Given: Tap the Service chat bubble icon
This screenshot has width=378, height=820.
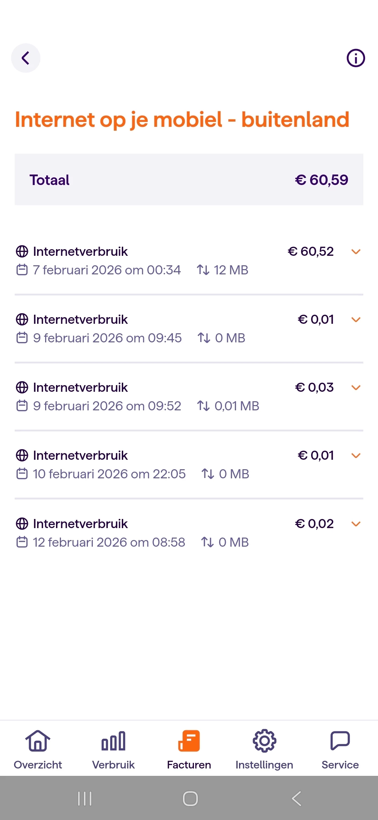Looking at the screenshot, I should pyautogui.click(x=340, y=740).
